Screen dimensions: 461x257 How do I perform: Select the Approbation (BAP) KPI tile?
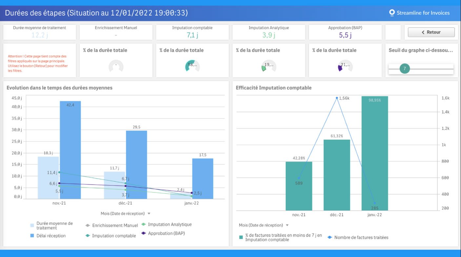tap(345, 32)
